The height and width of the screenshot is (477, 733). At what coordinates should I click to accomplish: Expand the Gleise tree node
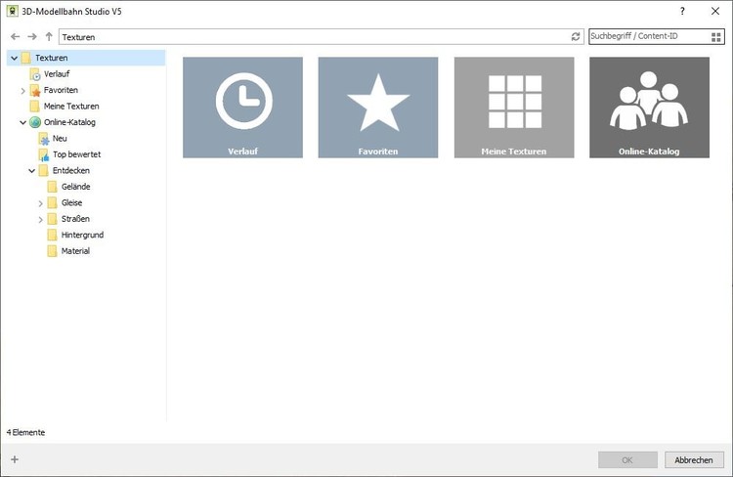point(41,203)
